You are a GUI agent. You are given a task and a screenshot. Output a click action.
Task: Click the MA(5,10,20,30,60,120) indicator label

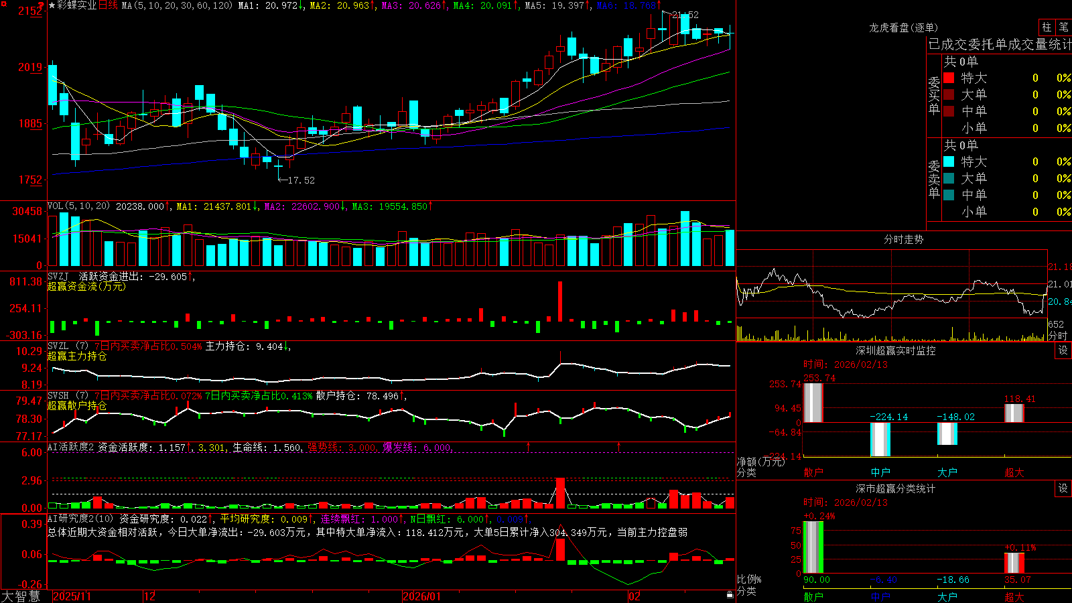click(x=177, y=5)
